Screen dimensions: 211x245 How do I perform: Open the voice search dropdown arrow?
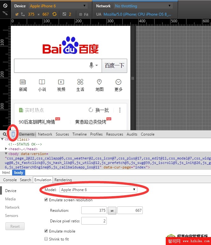97,65
